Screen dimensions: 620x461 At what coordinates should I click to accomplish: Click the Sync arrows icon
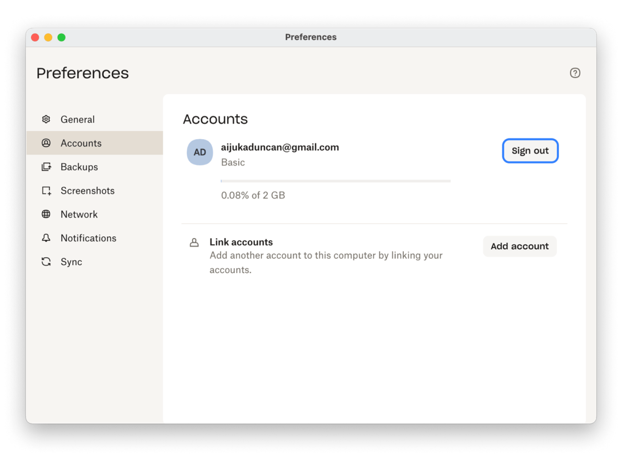coord(46,261)
